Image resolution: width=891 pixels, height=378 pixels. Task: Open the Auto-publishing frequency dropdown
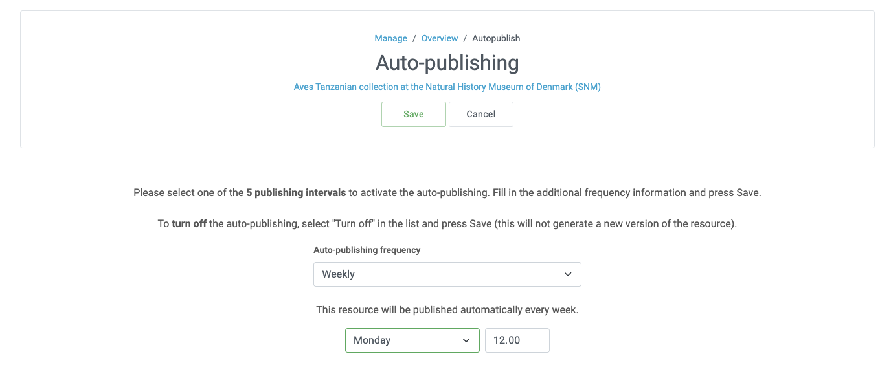point(447,274)
